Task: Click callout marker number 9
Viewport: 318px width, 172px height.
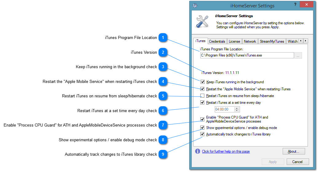Action: coord(163,154)
